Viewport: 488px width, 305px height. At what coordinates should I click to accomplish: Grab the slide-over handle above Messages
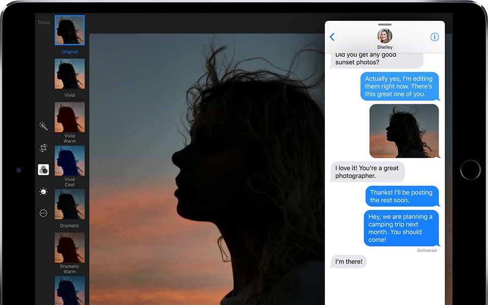(x=385, y=24)
